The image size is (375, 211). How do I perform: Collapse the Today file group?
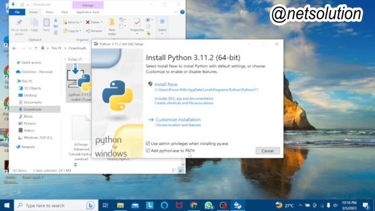click(x=65, y=59)
